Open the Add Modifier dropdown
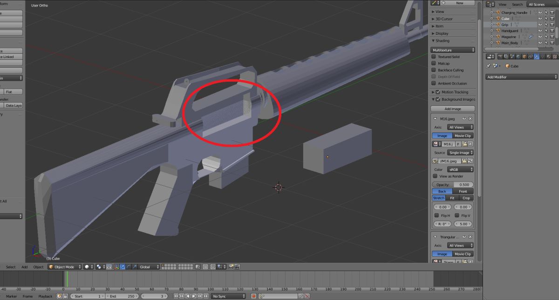Image resolution: width=559 pixels, height=300 pixels. click(521, 77)
